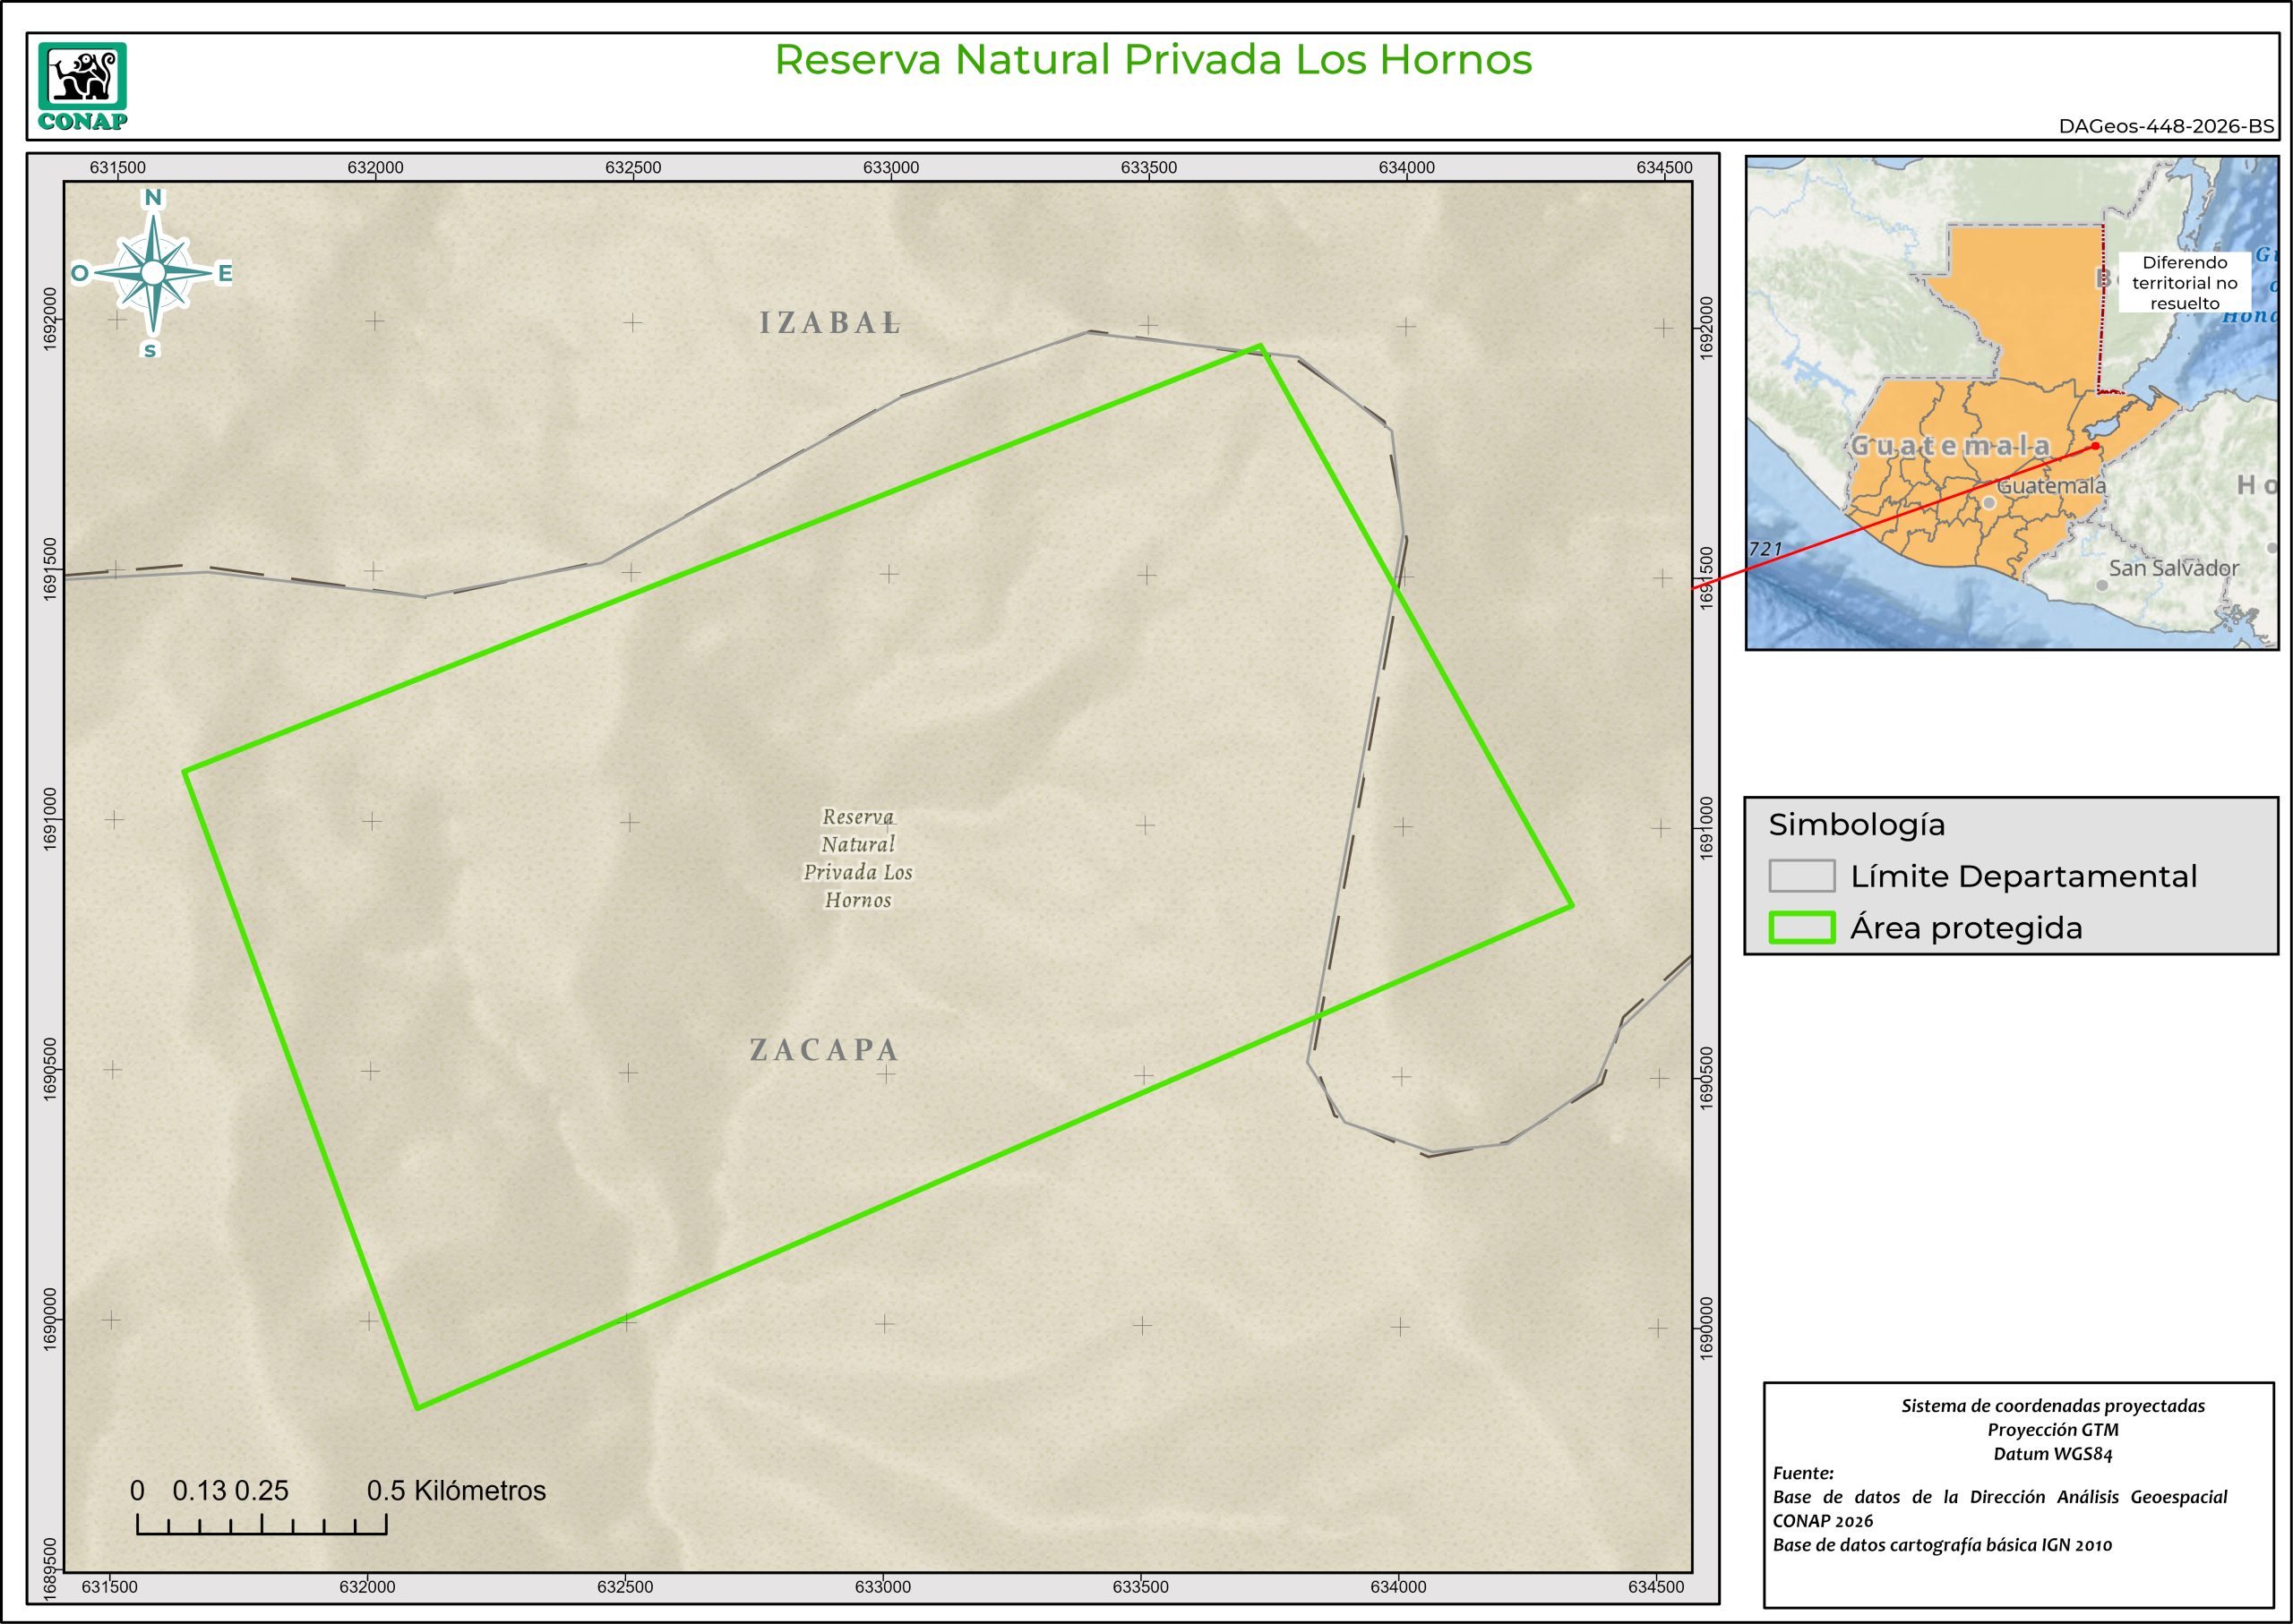
Task: Click the CONAP logo
Action: click(x=82, y=86)
